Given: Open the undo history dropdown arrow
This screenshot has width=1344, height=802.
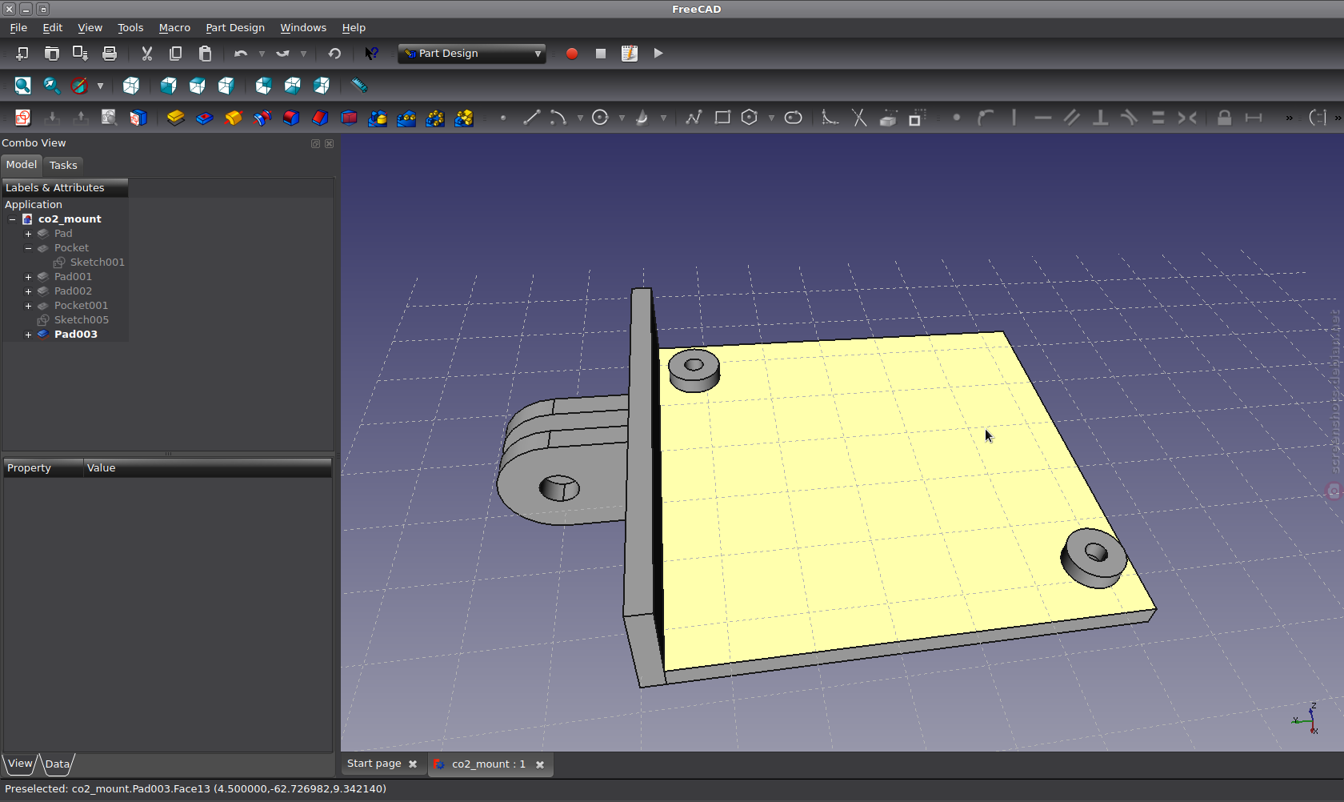Looking at the screenshot, I should coord(262,54).
